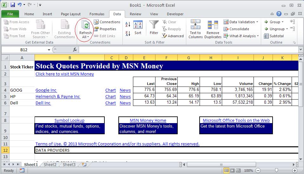Minimize the ribbon with the caret icon

272,14
